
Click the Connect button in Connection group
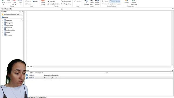click(126, 2)
